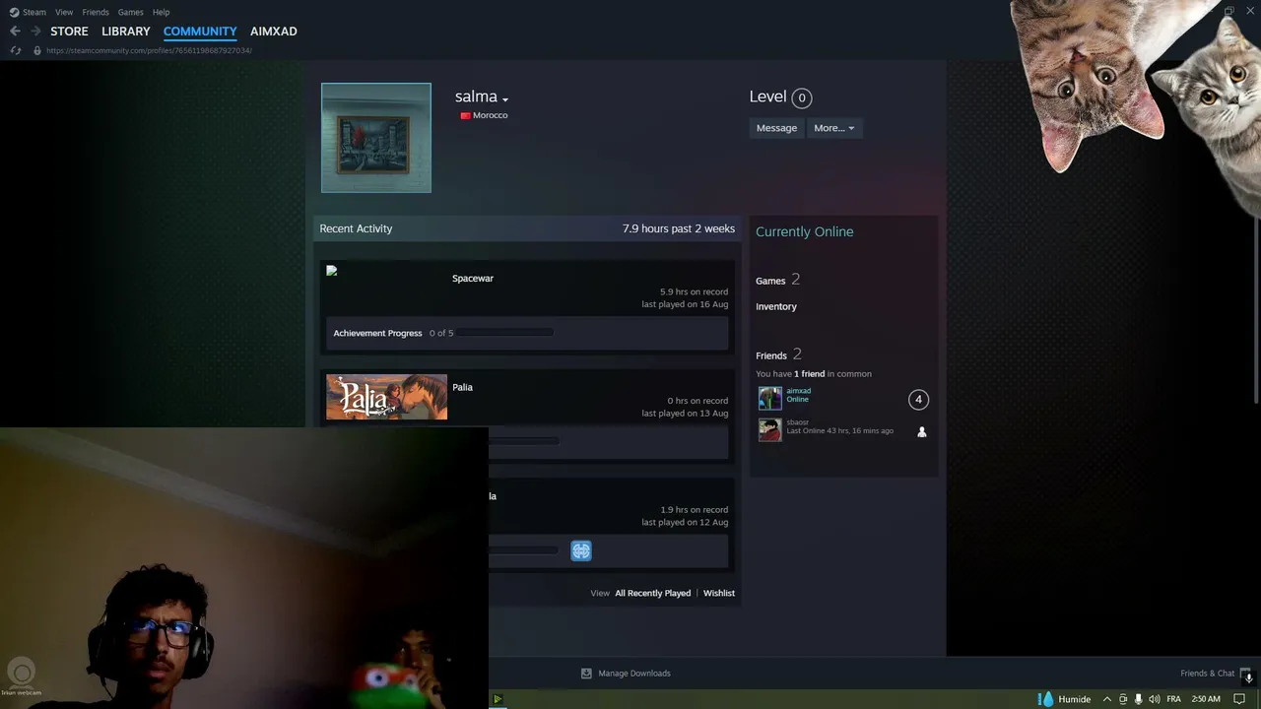Viewport: 1261px width, 709px height.
Task: Open the 2:50 AM taskbar clock
Action: (x=1206, y=699)
